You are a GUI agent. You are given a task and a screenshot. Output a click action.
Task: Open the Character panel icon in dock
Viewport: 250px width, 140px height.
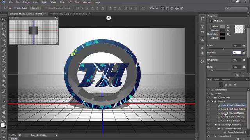202,48
